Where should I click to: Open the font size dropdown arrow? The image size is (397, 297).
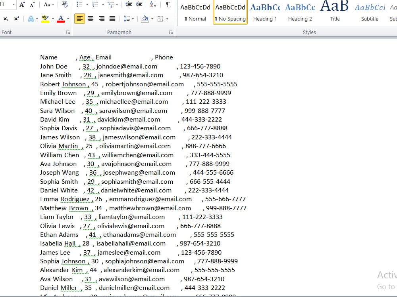coord(13,4)
